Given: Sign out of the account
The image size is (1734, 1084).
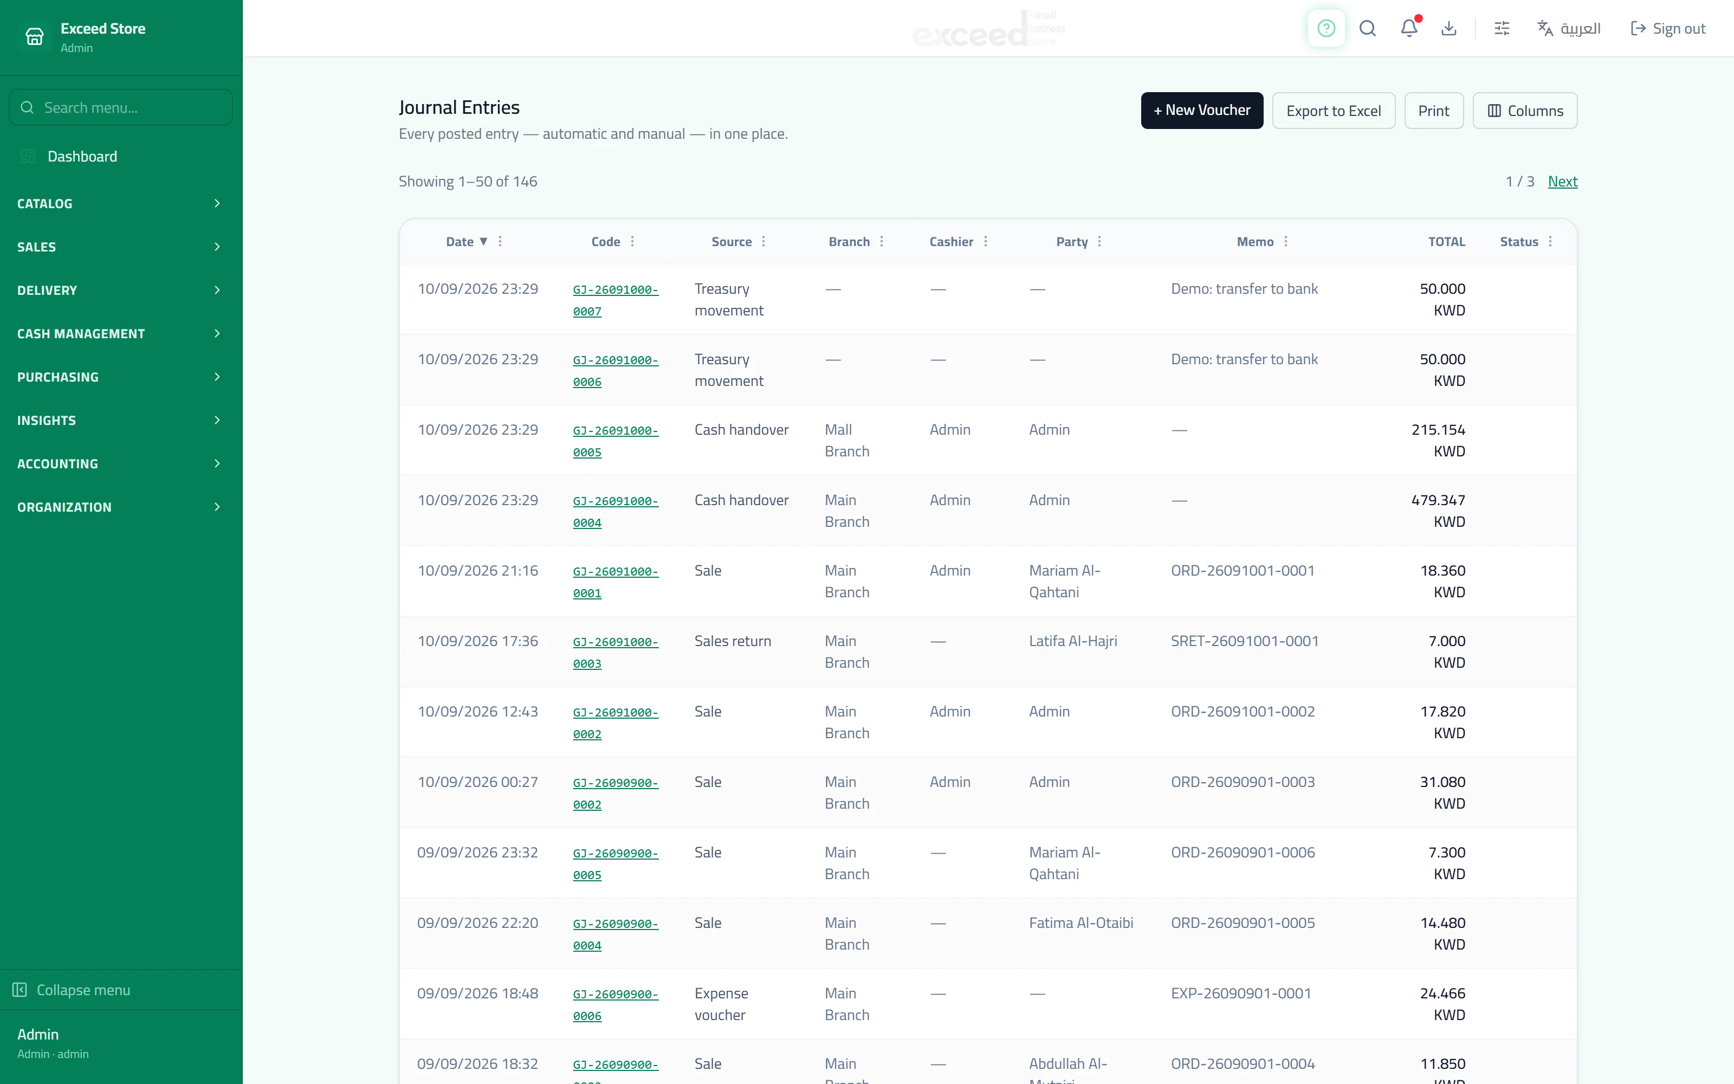Looking at the screenshot, I should (1668, 29).
